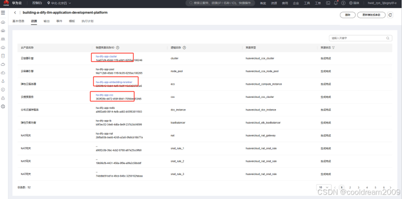Click ha-dify-app-nat resource name
Viewport: 402px width, 199px height.
click(104, 134)
